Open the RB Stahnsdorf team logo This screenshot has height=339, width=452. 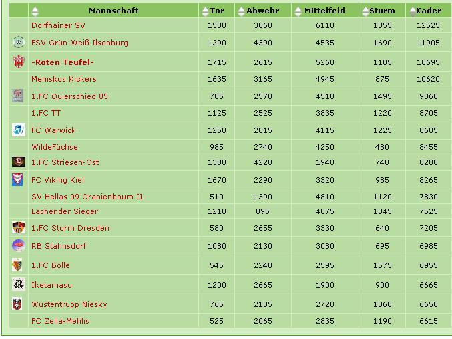tap(18, 245)
